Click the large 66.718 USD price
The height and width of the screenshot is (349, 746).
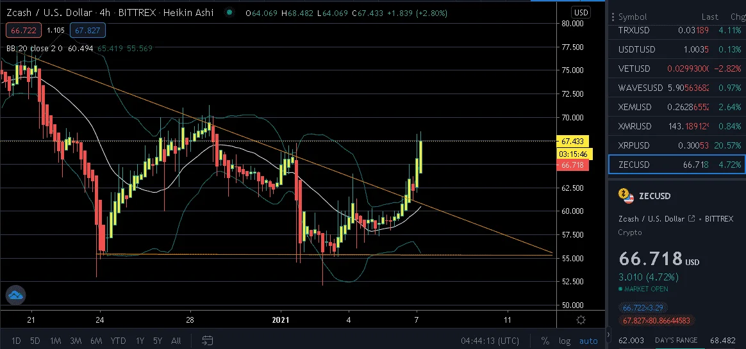[x=659, y=259]
